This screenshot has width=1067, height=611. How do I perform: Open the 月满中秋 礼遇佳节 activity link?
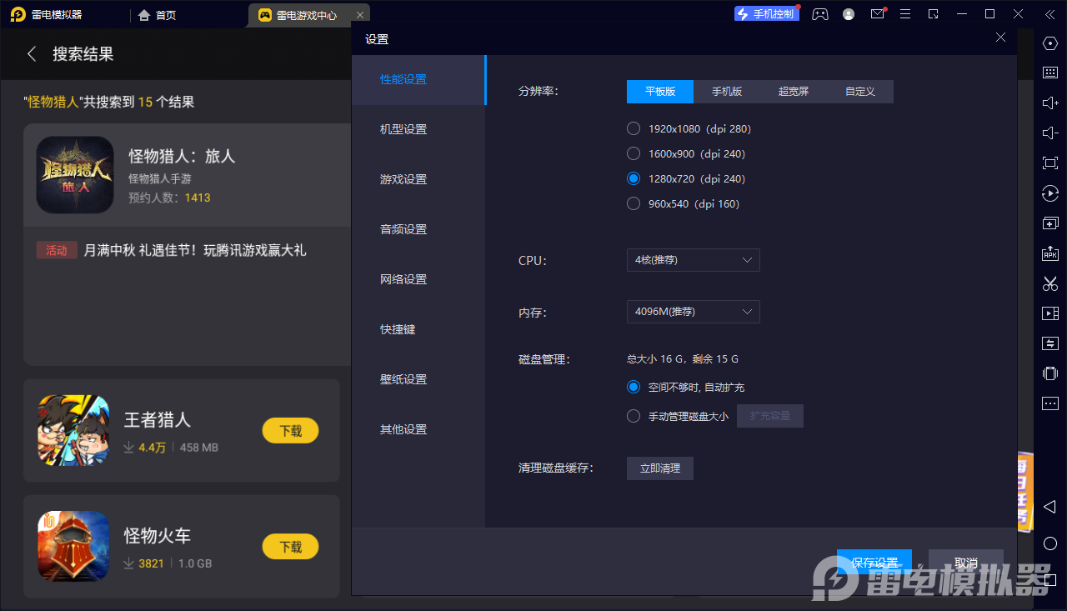coord(195,250)
